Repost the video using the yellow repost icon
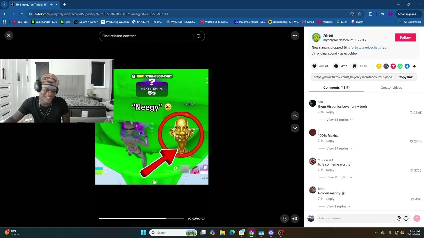This screenshot has width=424, height=238. point(379,66)
